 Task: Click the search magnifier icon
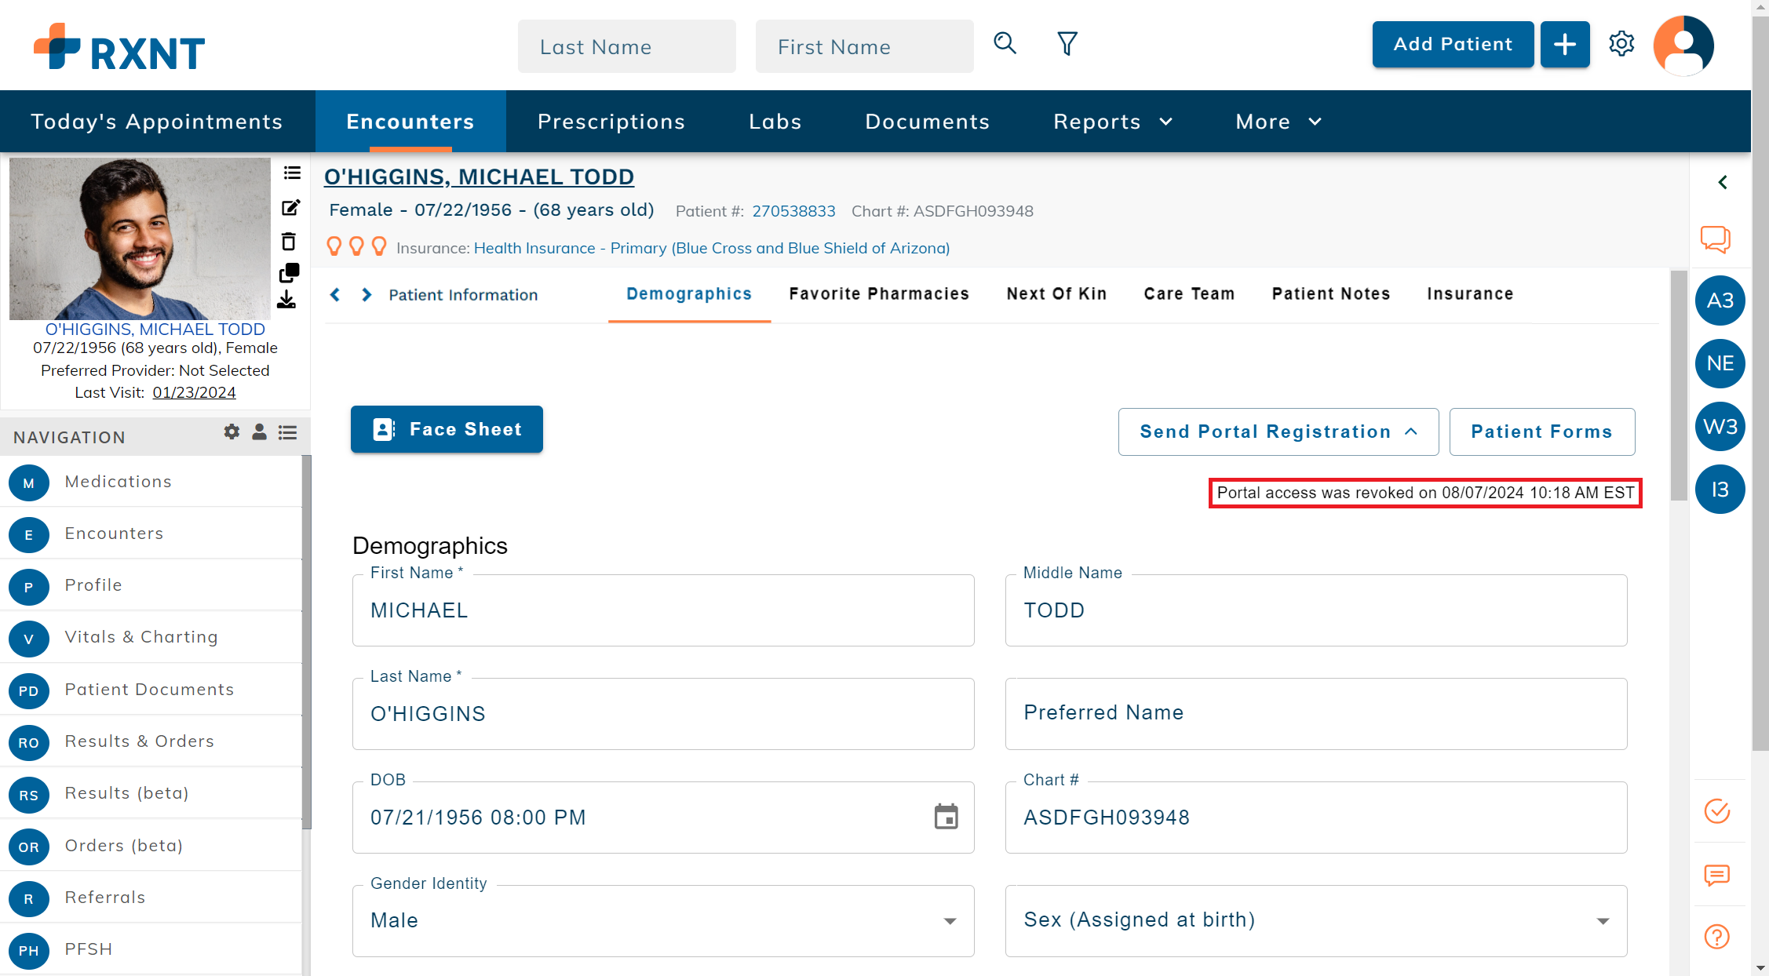click(x=1005, y=43)
